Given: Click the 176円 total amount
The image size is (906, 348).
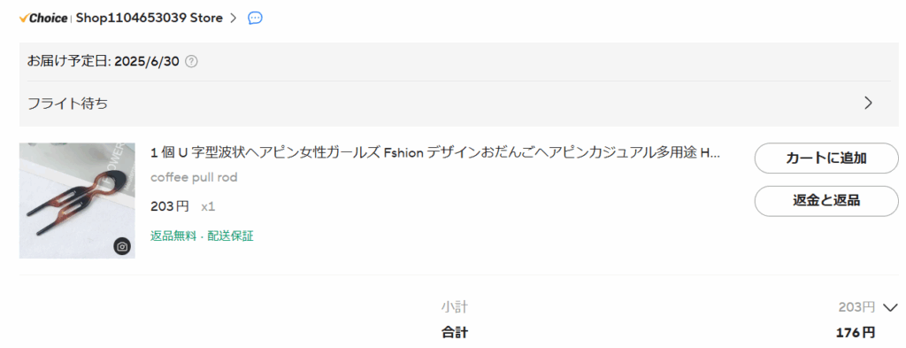Looking at the screenshot, I should pyautogui.click(x=856, y=333).
